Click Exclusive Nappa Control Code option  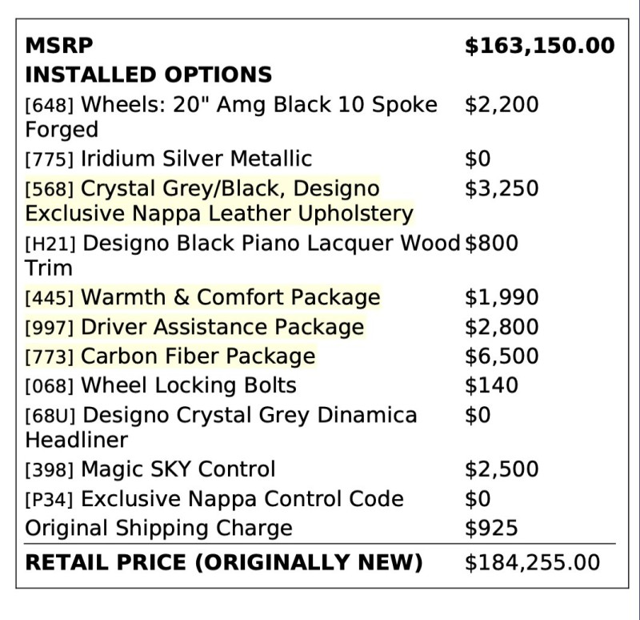click(214, 498)
